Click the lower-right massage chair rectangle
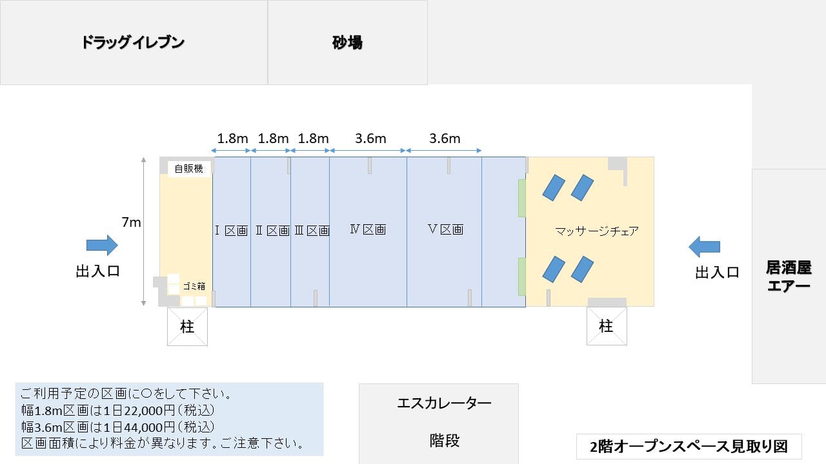This screenshot has height=464, width=826. 583,269
